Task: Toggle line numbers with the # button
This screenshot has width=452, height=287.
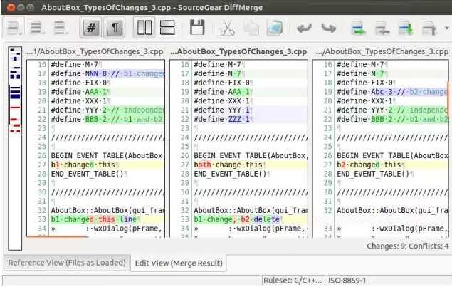Action: click(91, 28)
